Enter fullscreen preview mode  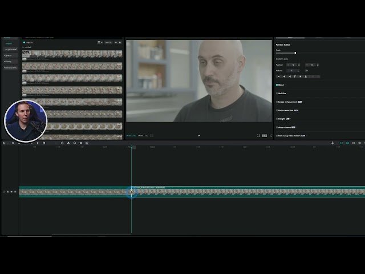click(271, 136)
